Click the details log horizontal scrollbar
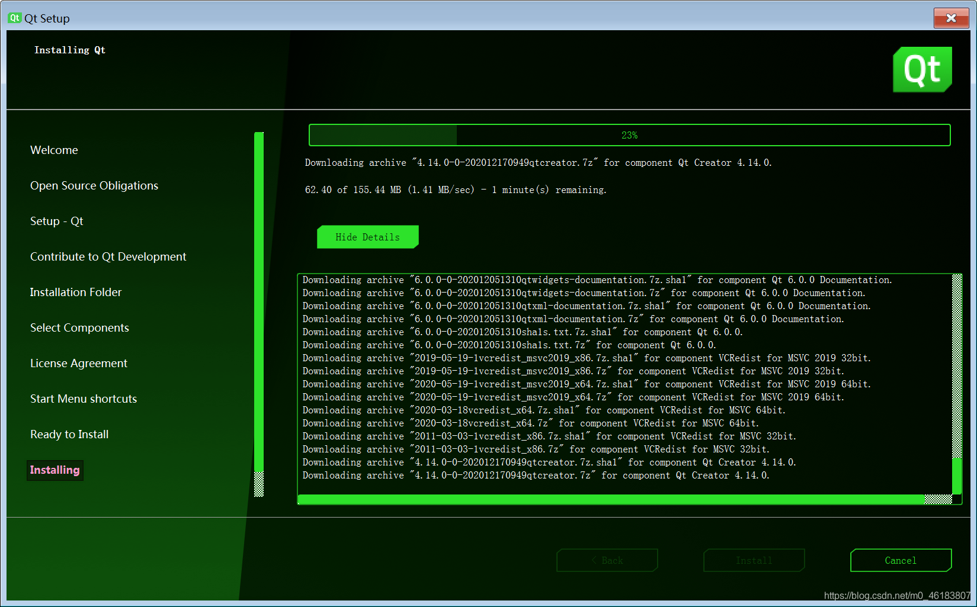This screenshot has width=977, height=607. pos(625,499)
